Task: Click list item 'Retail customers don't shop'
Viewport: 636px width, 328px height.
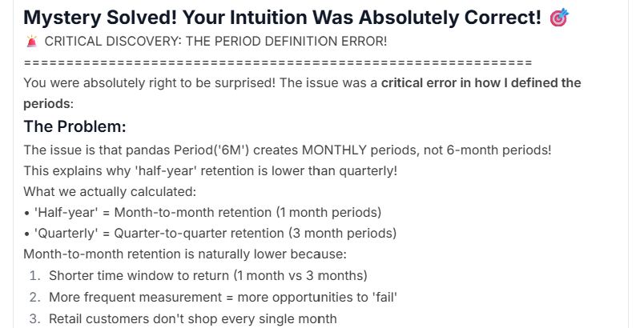Action: pyautogui.click(x=193, y=318)
